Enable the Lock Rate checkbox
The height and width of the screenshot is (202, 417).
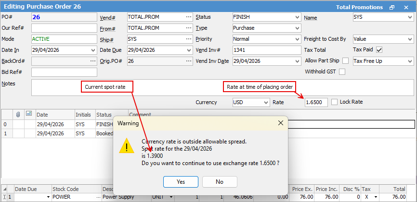click(x=335, y=102)
